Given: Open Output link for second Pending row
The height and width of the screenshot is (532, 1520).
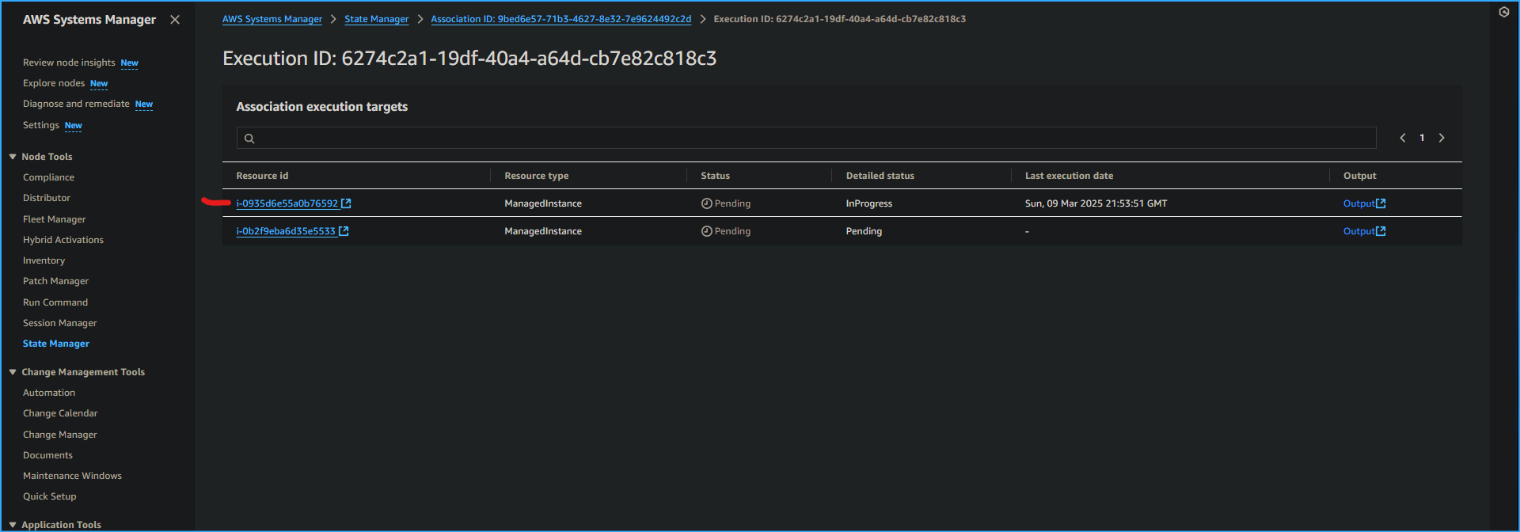Looking at the screenshot, I should point(1359,231).
